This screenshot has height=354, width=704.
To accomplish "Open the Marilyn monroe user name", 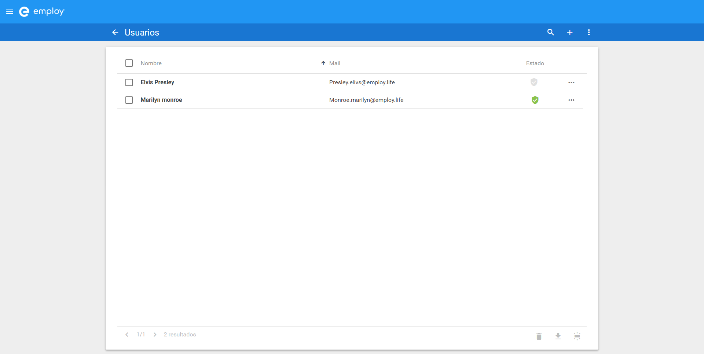I will tap(161, 100).
